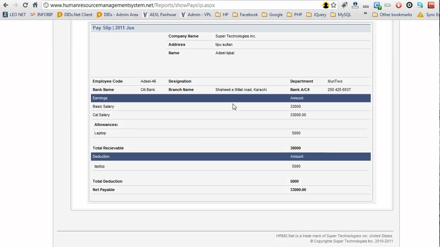Click the Deduction header label
Image resolution: width=440 pixels, height=247 pixels.
point(101,156)
